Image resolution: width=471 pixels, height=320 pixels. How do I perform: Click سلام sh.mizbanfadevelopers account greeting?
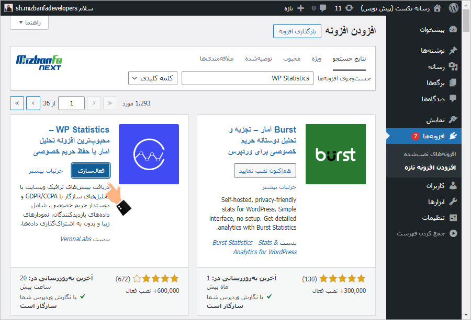click(x=54, y=8)
